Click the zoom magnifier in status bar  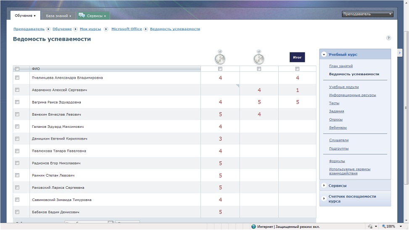pos(383,226)
